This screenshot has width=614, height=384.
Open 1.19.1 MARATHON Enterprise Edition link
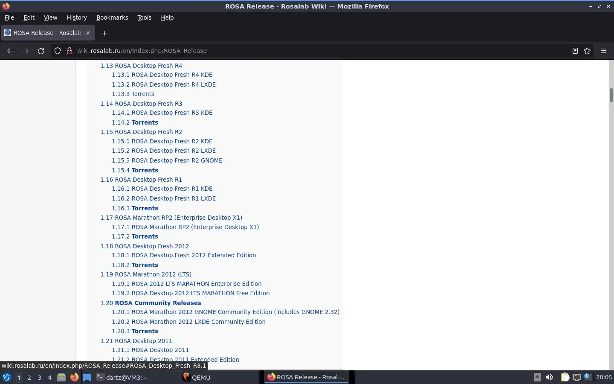187,284
